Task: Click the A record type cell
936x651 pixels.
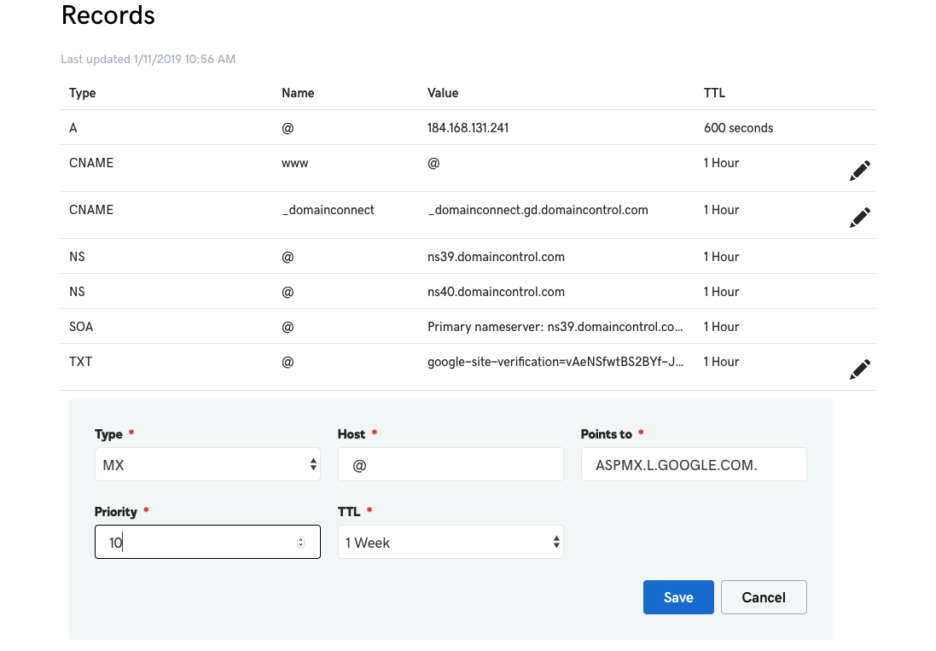Action: click(x=73, y=128)
